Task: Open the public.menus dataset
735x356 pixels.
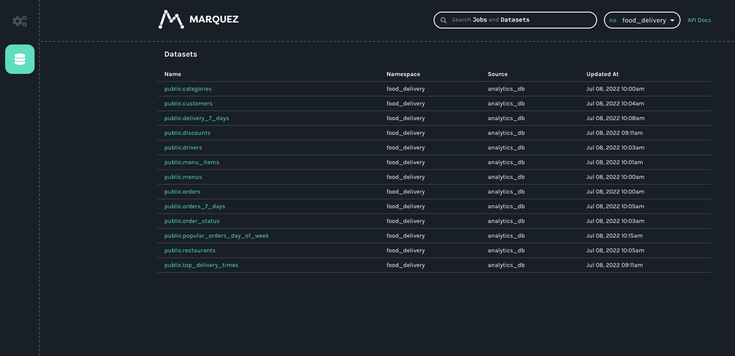Action: [x=183, y=177]
